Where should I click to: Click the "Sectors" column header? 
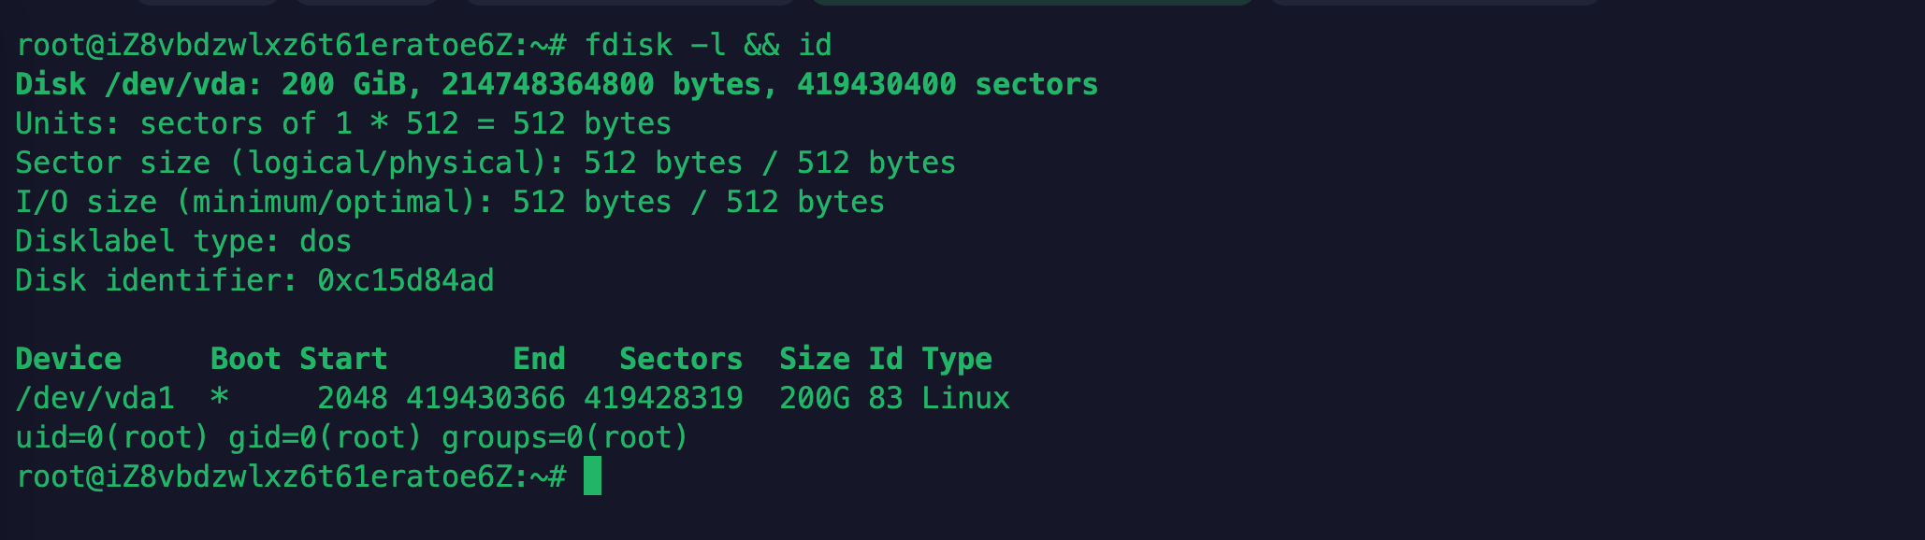(681, 359)
